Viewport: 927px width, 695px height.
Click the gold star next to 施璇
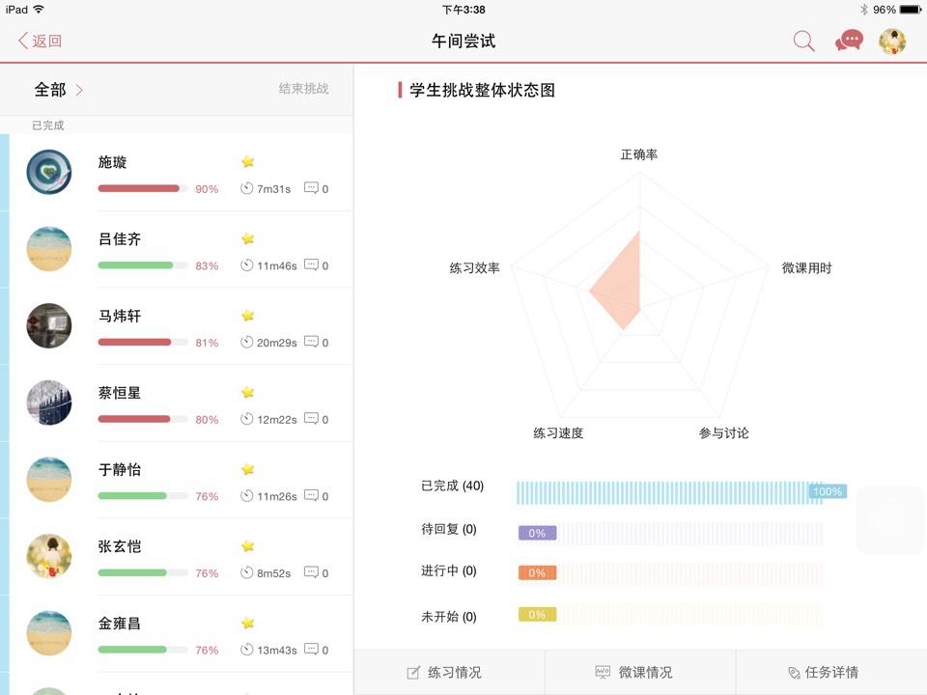pos(248,161)
